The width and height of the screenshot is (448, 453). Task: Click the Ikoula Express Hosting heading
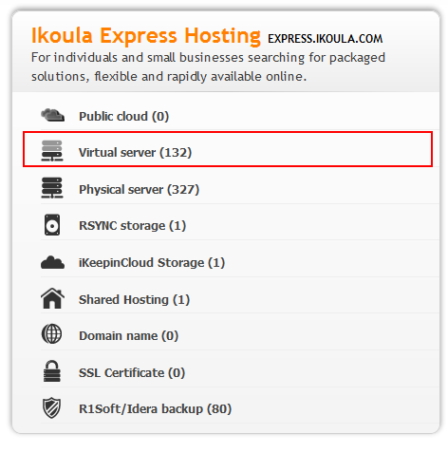[x=146, y=36]
